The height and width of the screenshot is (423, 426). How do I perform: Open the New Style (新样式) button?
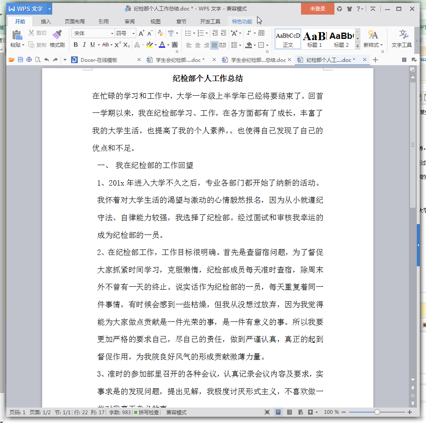pos(373,38)
